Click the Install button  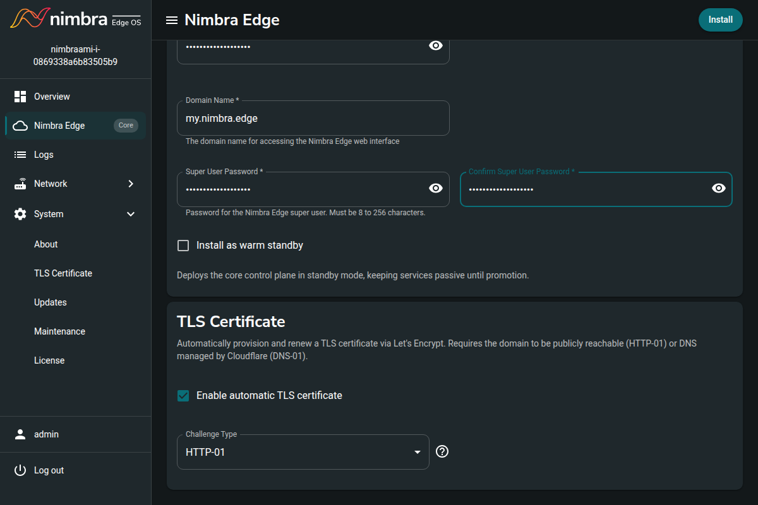(x=720, y=20)
